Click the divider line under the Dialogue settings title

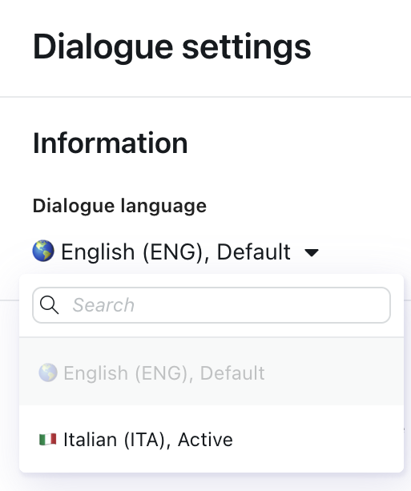[205, 97]
